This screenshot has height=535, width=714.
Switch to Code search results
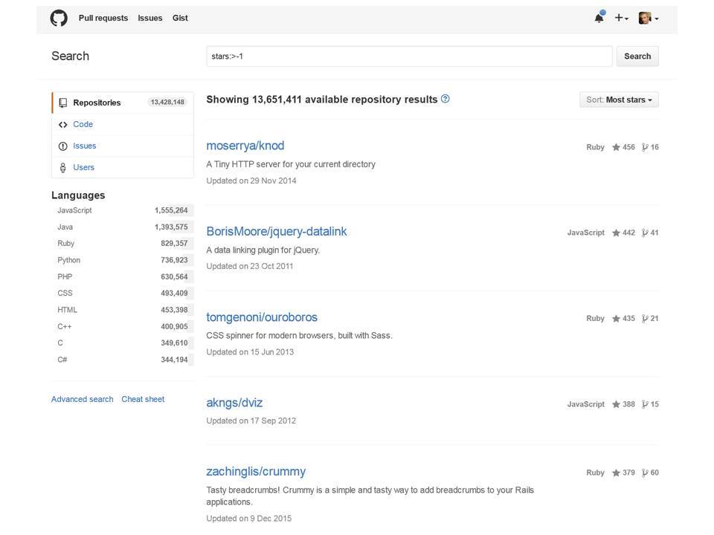(123, 124)
